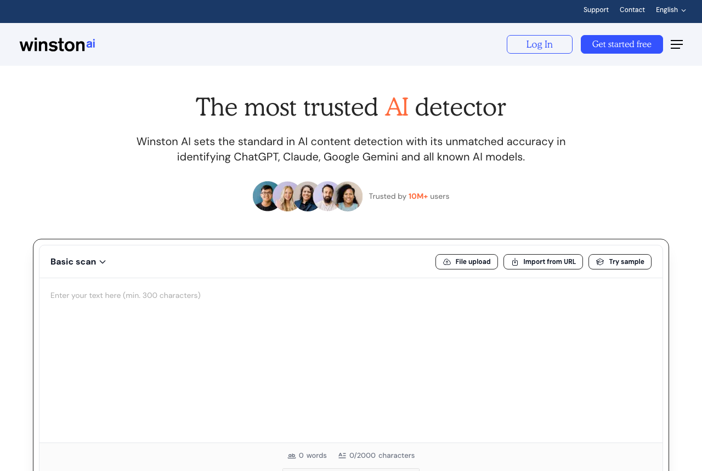Viewport: 702px width, 471px height.
Task: Click the first user avatar thumbnail
Action: (x=267, y=196)
